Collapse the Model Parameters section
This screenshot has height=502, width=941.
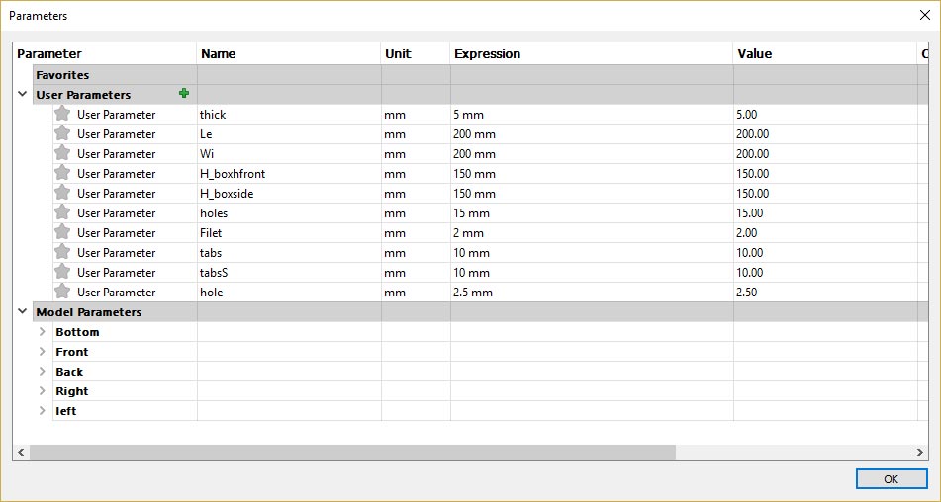(22, 311)
